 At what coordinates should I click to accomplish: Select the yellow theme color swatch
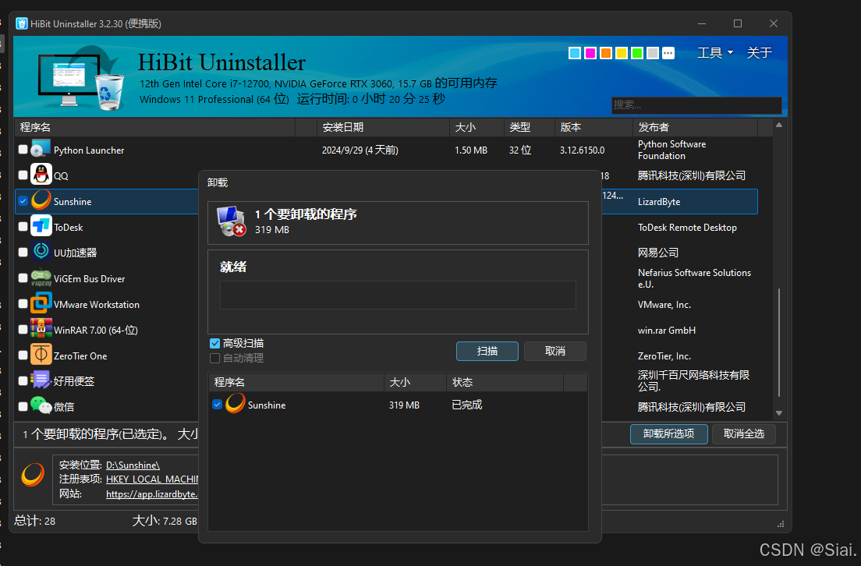[622, 53]
